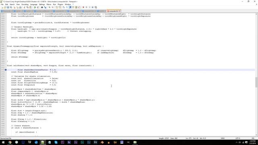The height and width of the screenshot is (145, 258).
Task: Undo the last edit via the green Undo arrow
Action: [x=35, y=7]
